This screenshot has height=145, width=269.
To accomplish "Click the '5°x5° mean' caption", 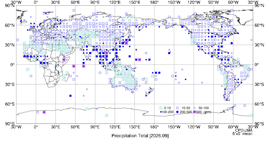I will coord(242,134).
